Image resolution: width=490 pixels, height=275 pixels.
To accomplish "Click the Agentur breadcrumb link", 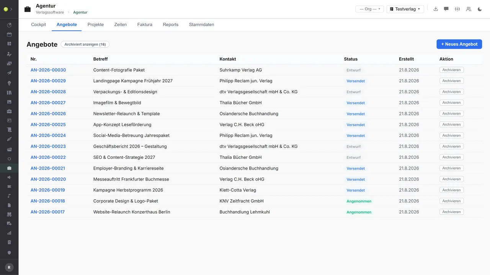I will point(80,12).
